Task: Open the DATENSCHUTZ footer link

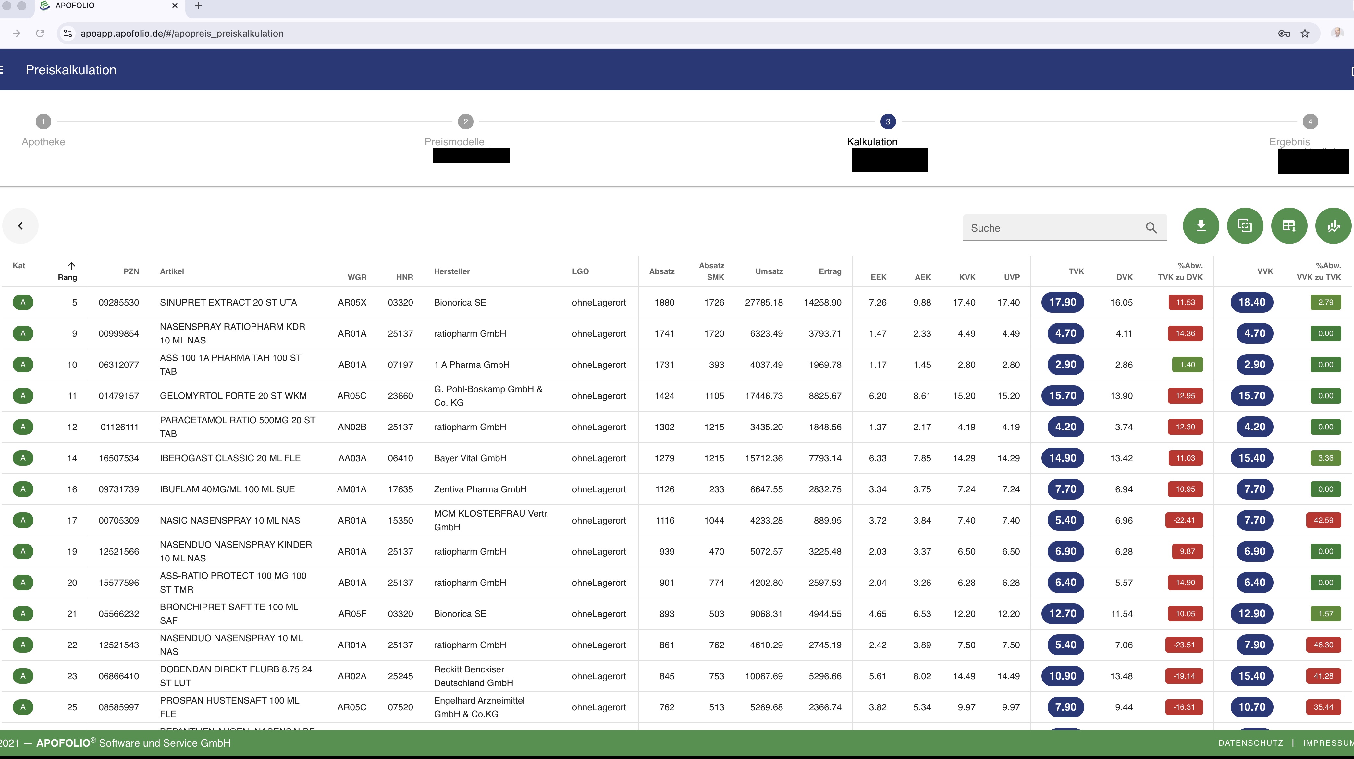Action: pyautogui.click(x=1250, y=743)
